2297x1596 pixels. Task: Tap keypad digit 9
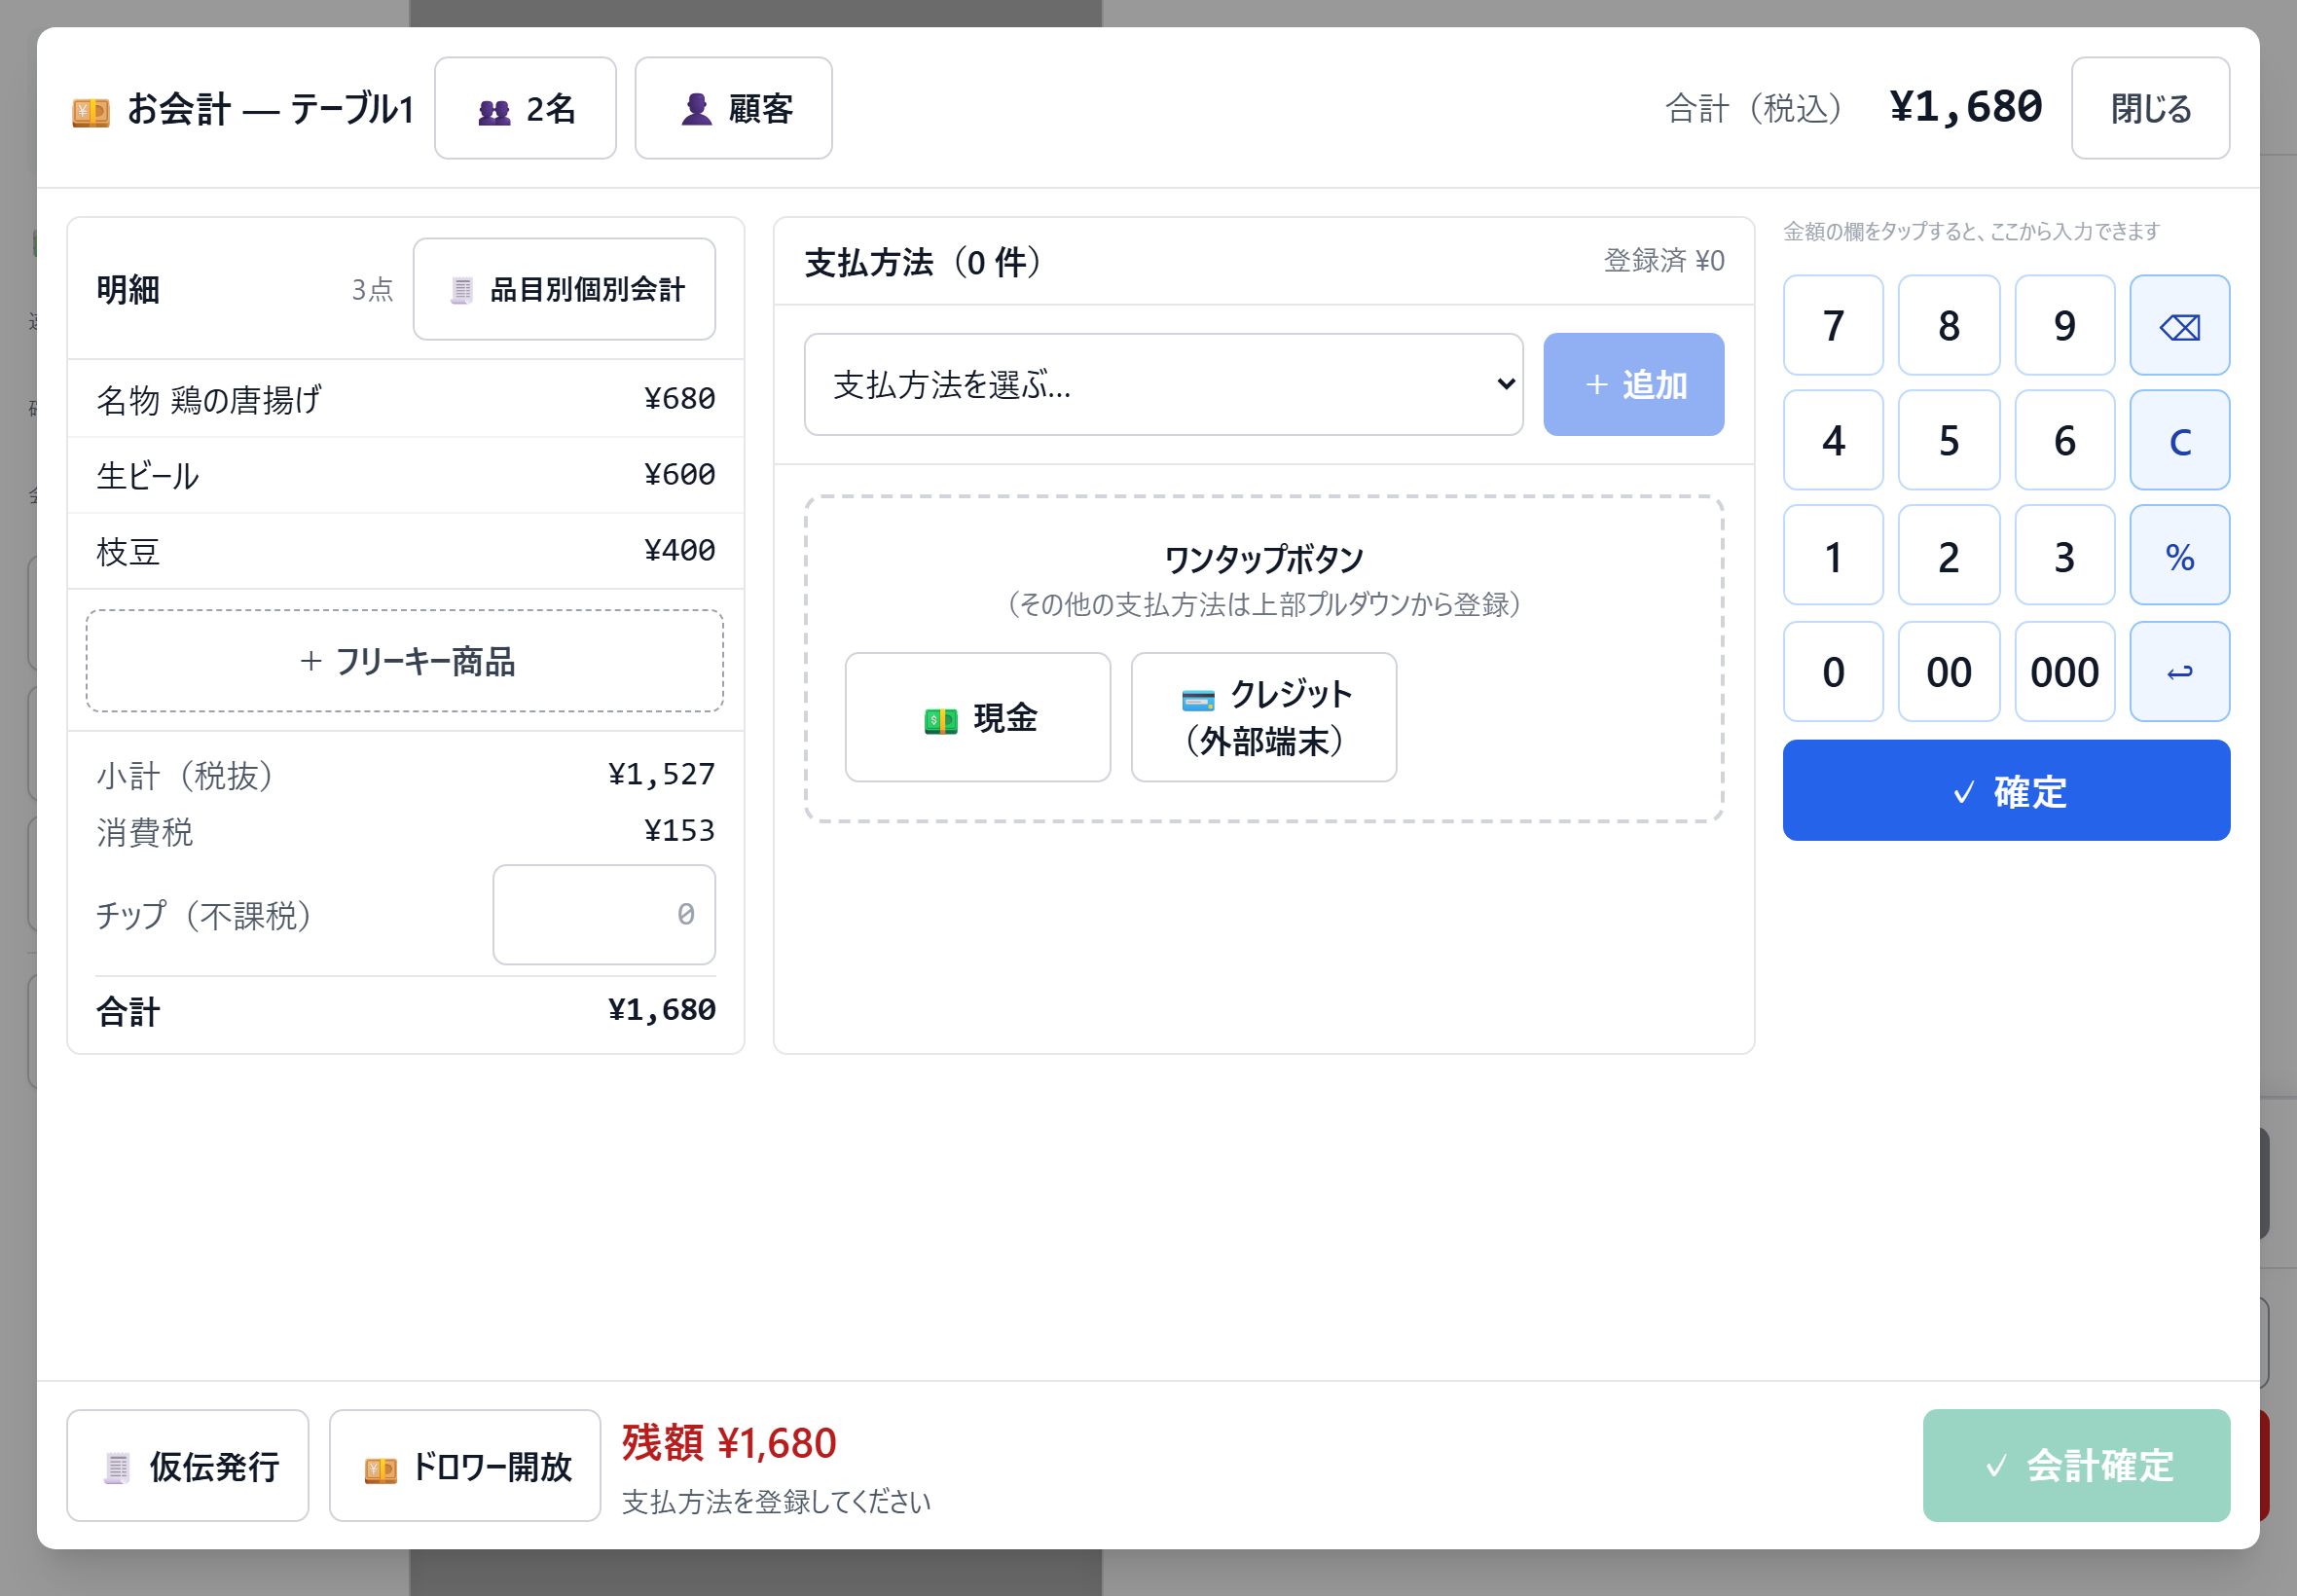(x=2064, y=326)
